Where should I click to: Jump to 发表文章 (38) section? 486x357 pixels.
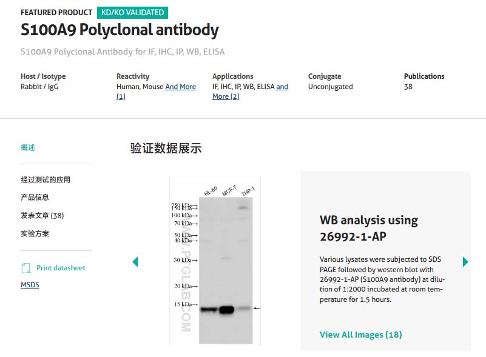tap(42, 216)
